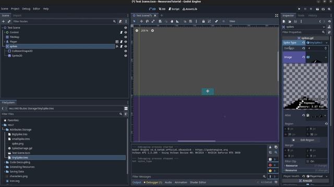The height and width of the screenshot is (187, 334).
Task: Select the Select Mode arrow tool
Action: pos(134,21)
